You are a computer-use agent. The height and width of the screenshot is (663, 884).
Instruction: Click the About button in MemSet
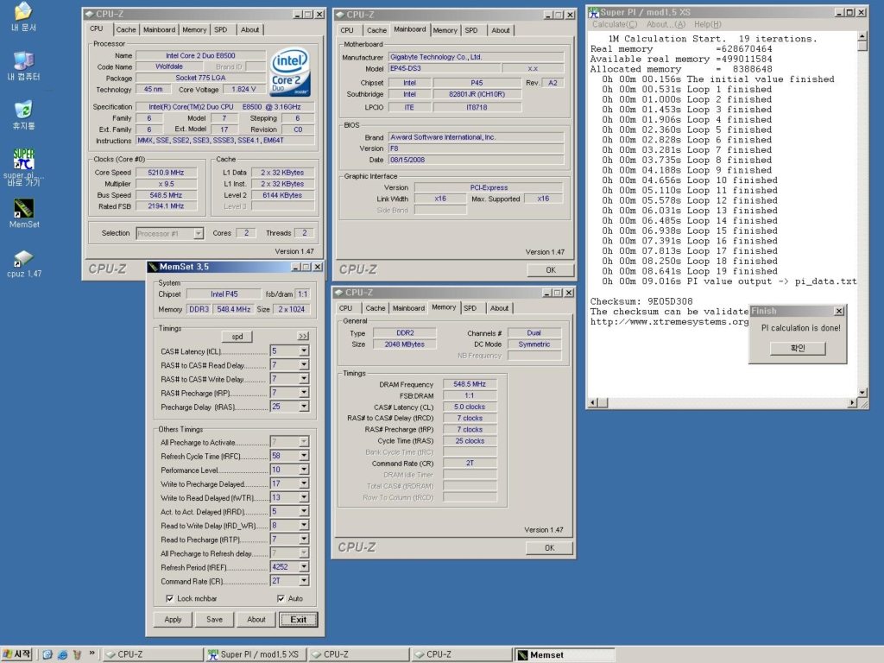coord(256,619)
